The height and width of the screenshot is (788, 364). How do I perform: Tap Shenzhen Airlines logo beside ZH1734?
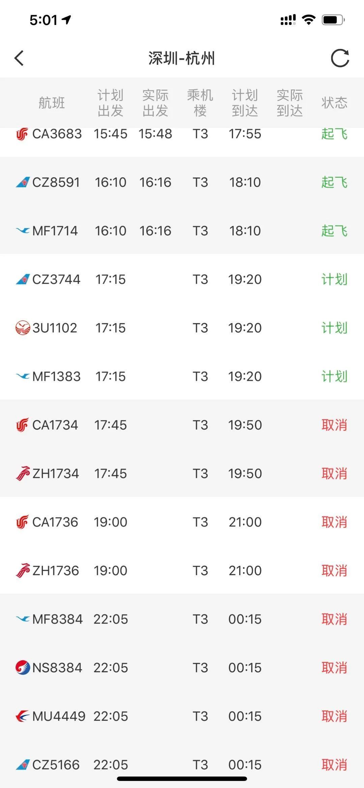click(x=23, y=473)
